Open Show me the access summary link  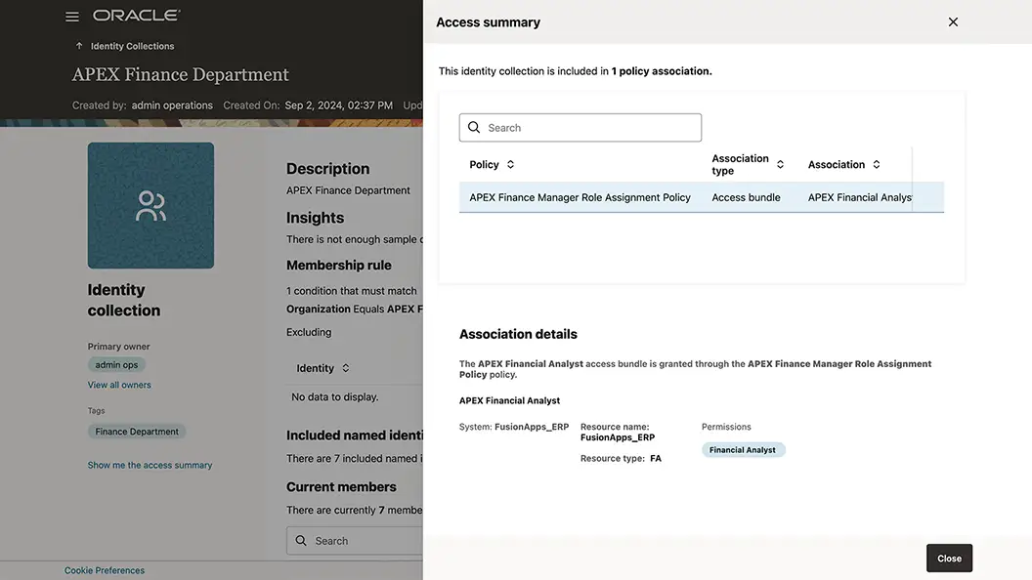pos(150,465)
